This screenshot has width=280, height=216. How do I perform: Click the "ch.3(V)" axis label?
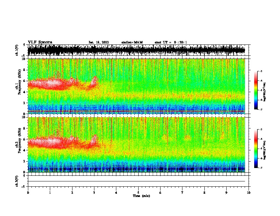pyautogui.click(x=17, y=181)
